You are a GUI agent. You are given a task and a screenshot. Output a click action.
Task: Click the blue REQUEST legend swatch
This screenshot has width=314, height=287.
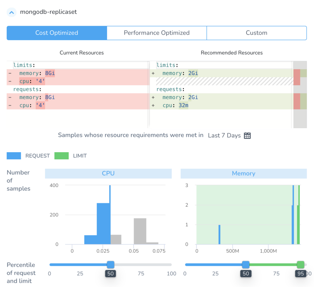(x=14, y=156)
